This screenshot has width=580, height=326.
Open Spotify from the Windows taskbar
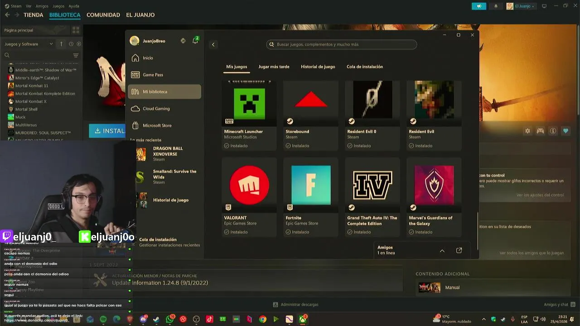pyautogui.click(x=103, y=319)
